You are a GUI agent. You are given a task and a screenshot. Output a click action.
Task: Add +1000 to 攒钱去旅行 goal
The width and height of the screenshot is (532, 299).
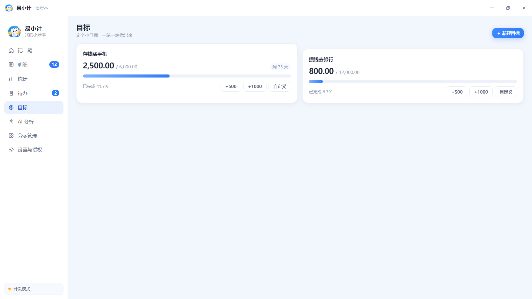click(481, 92)
